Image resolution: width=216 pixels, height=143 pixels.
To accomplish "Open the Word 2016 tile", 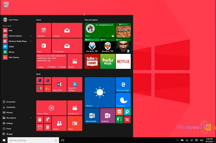I will [59, 85].
